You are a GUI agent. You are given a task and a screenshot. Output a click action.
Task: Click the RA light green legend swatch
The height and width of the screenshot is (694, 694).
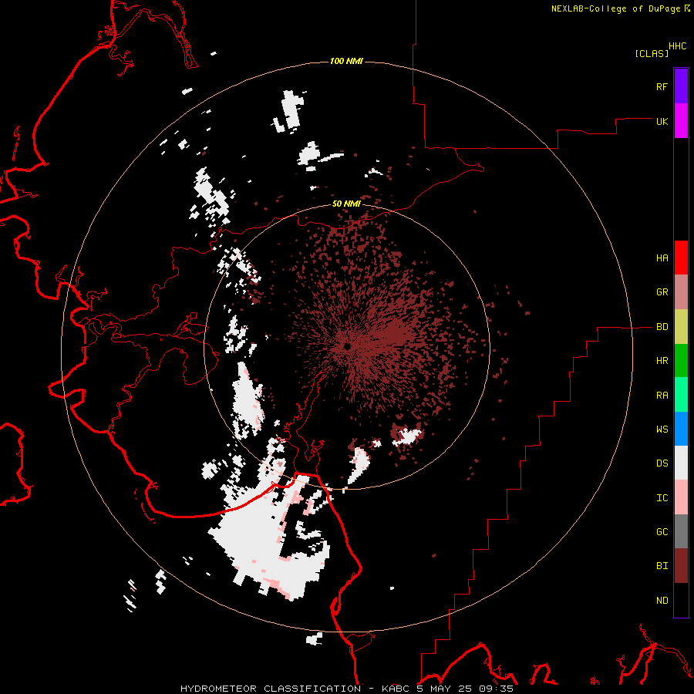tap(681, 395)
